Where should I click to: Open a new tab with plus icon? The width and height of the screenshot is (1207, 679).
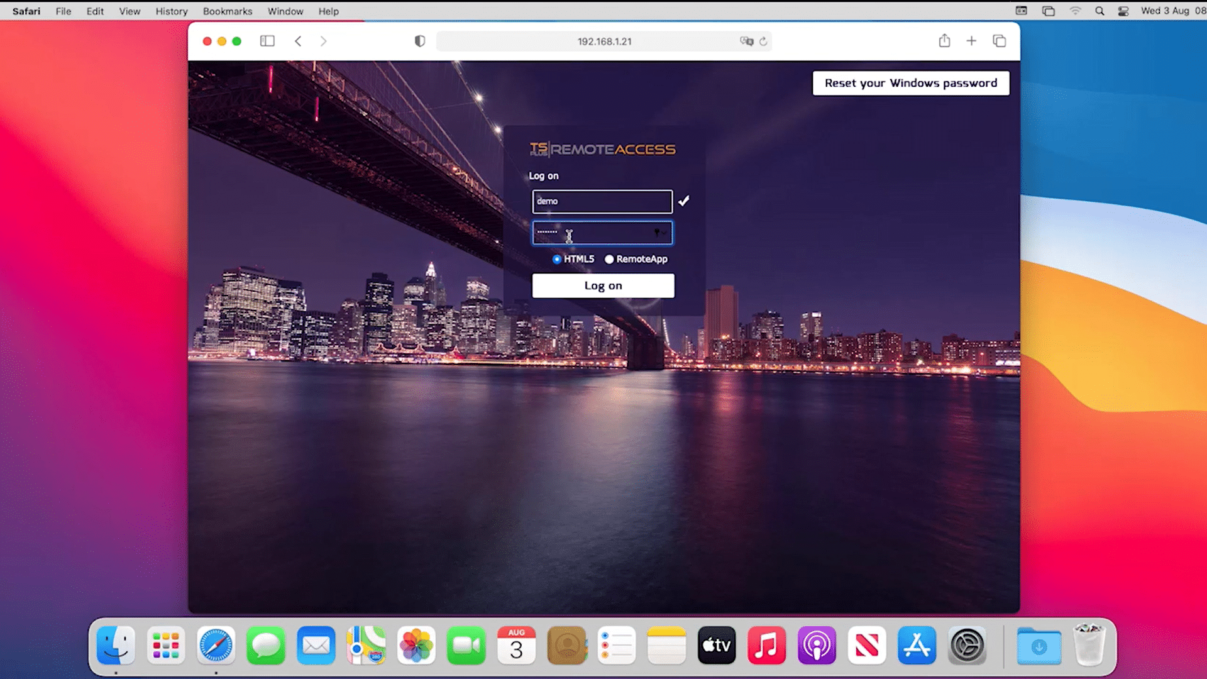tap(971, 41)
